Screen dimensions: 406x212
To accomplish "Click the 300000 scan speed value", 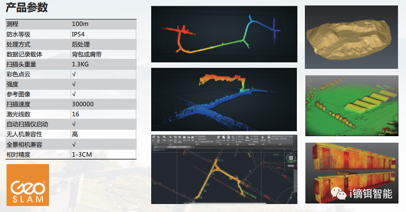I will pyautogui.click(x=83, y=104).
